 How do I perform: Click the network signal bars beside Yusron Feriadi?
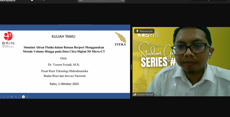tap(135, 94)
